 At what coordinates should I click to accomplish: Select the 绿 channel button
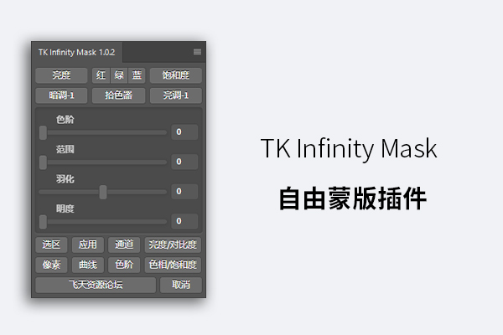point(119,75)
